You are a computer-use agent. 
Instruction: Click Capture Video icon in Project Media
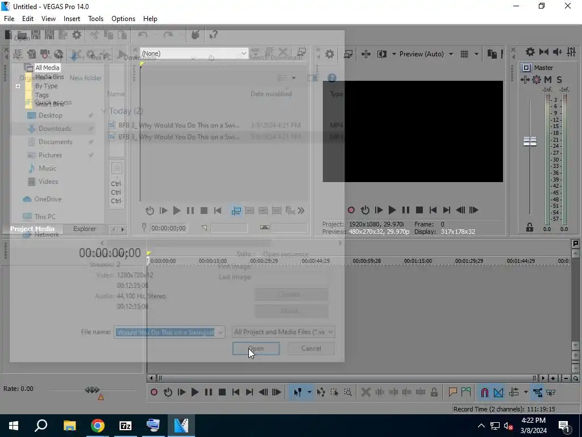point(45,54)
